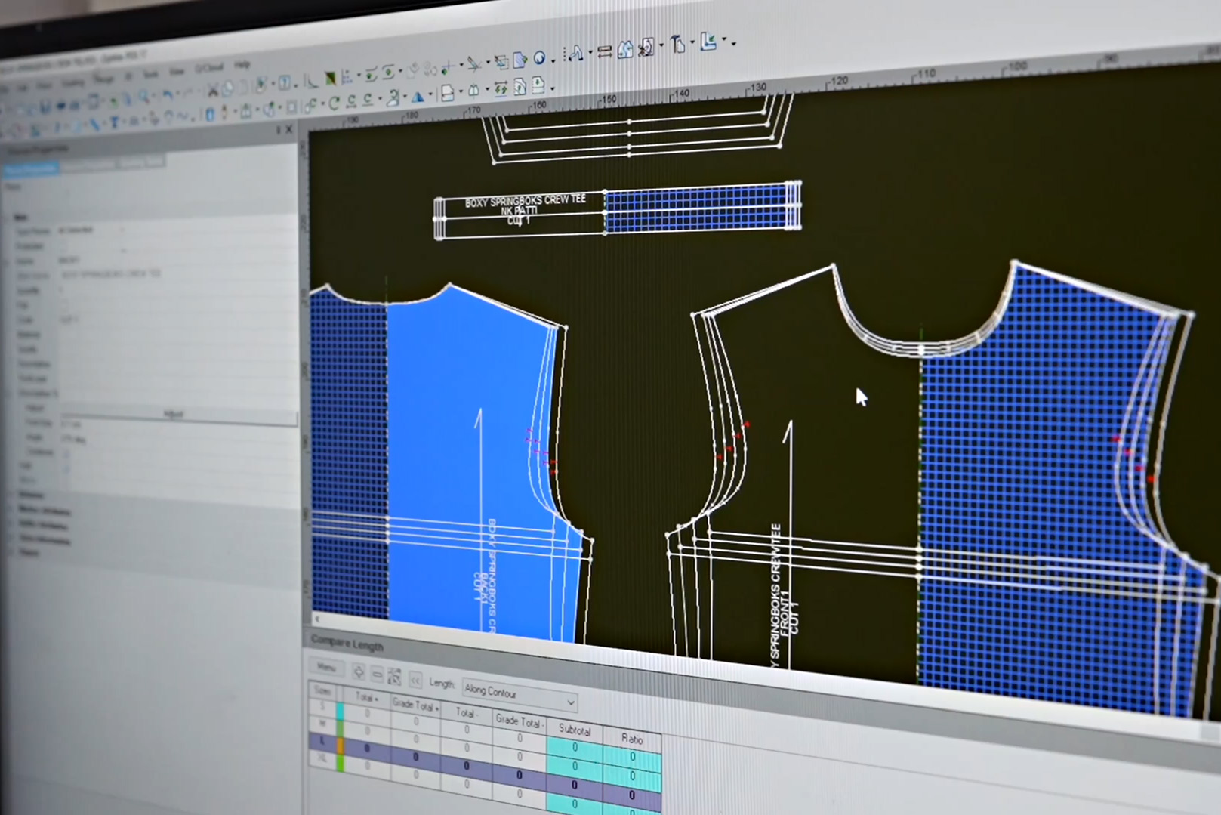Click the double left chevron collapse button

tap(415, 679)
